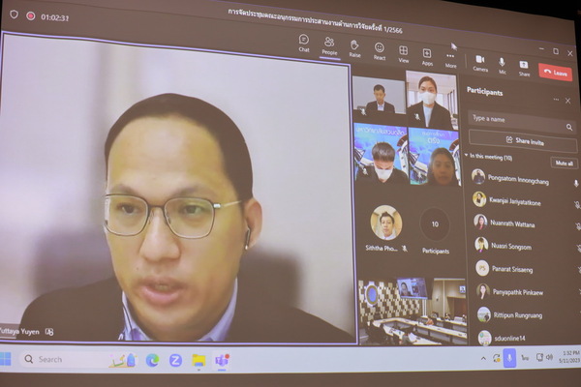
Task: Share your screen content
Action: 524,69
